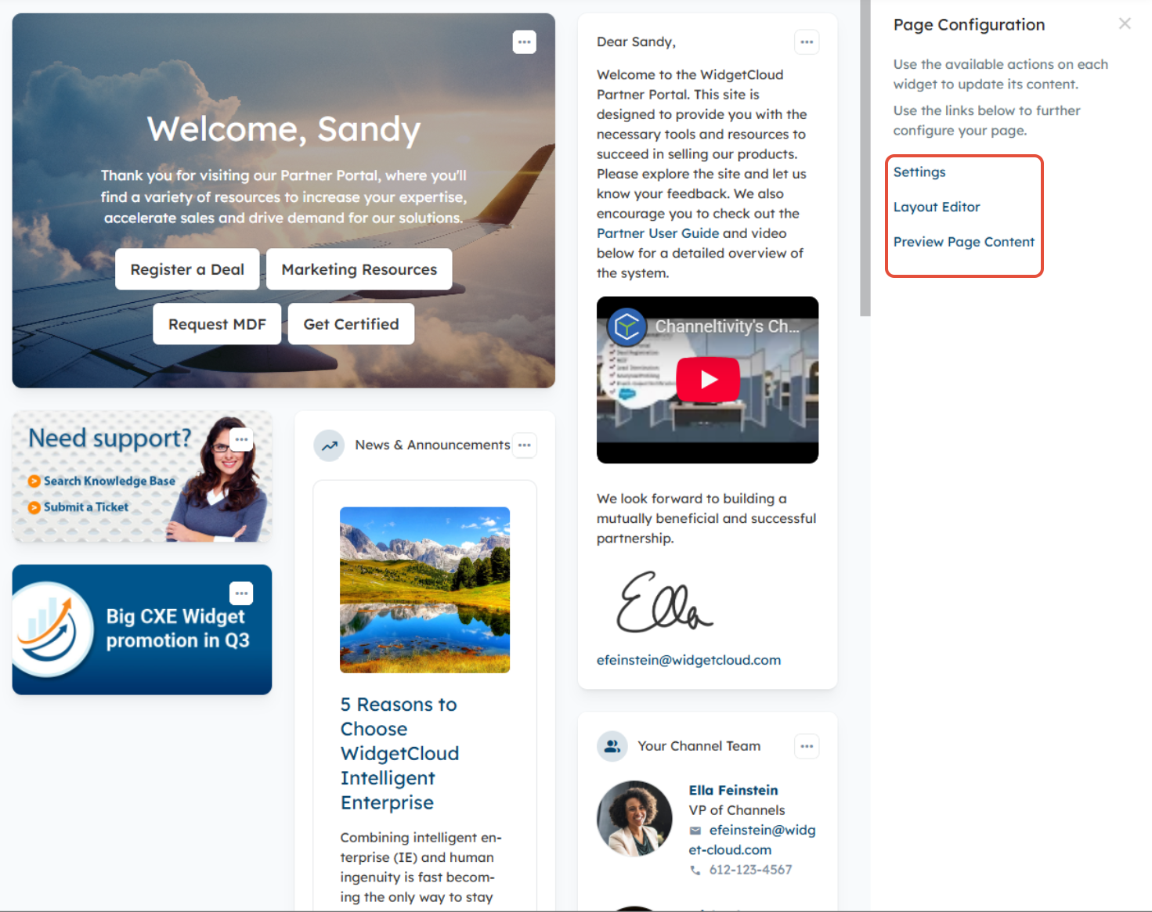This screenshot has height=912, width=1152.
Task: Click efeinstein@widgetcloud.com email under signature
Action: (x=688, y=661)
